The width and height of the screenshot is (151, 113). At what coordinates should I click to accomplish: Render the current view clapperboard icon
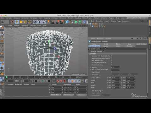pos(53,22)
